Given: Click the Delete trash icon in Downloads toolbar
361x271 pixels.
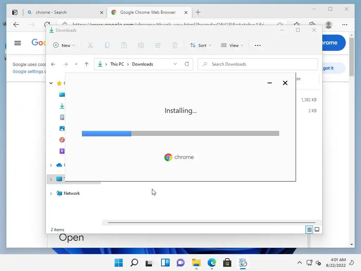Looking at the screenshot, I should tap(175, 45).
